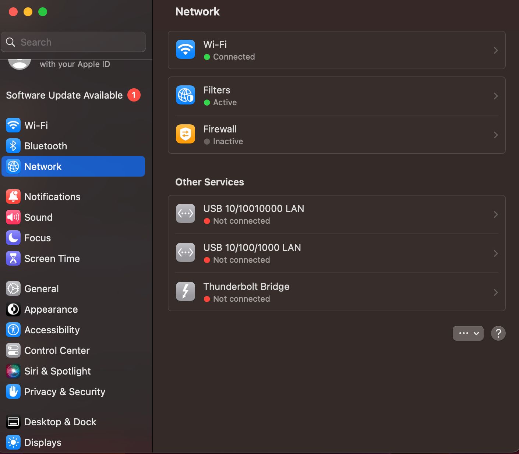Screen dimensions: 519x454
Task: Click the Thunderbolt Bridge lightning icon
Action: (x=186, y=292)
